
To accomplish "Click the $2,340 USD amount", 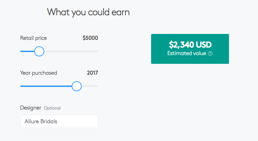I will tap(190, 45).
